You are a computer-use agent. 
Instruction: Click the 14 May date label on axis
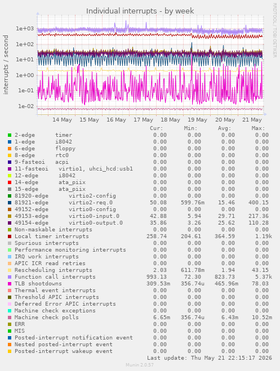pyautogui.click(x=62, y=120)
